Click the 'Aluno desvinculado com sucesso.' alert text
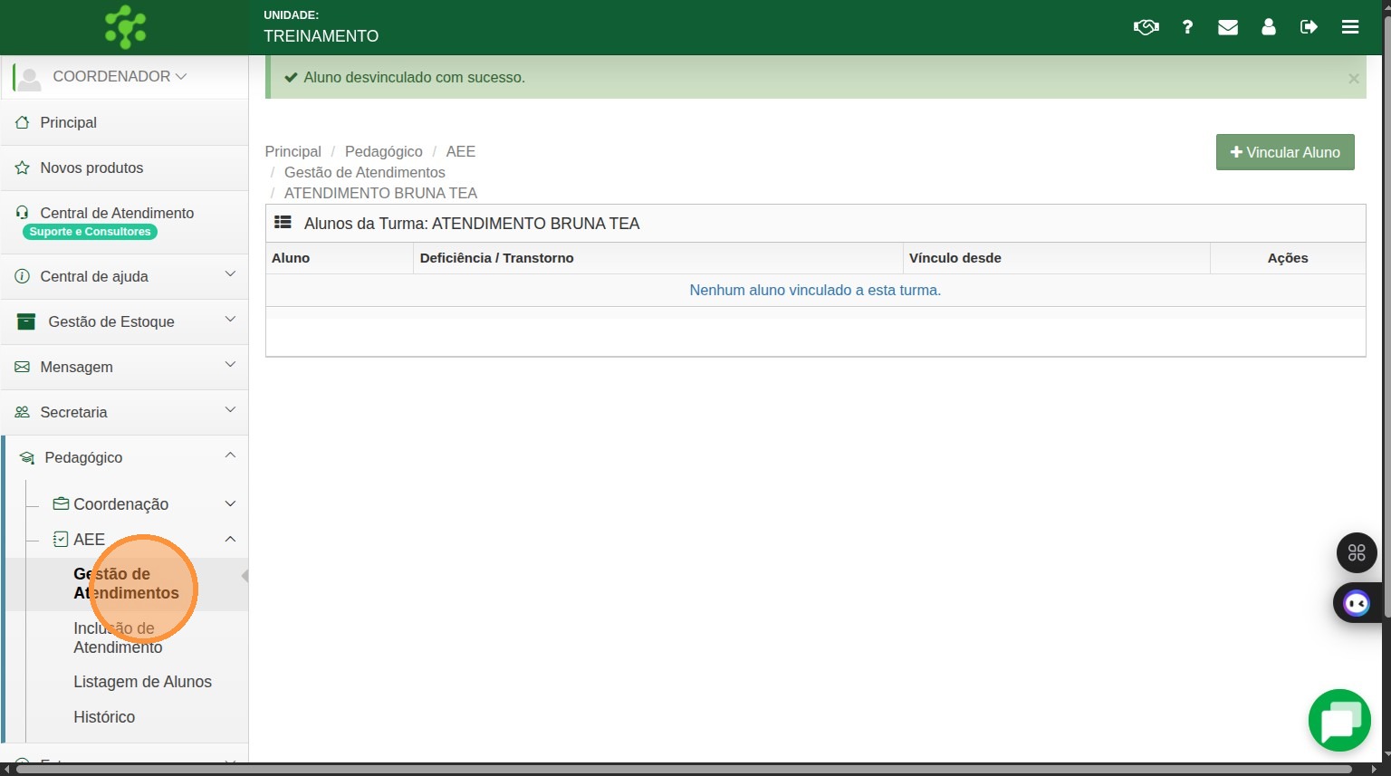 pos(414,77)
